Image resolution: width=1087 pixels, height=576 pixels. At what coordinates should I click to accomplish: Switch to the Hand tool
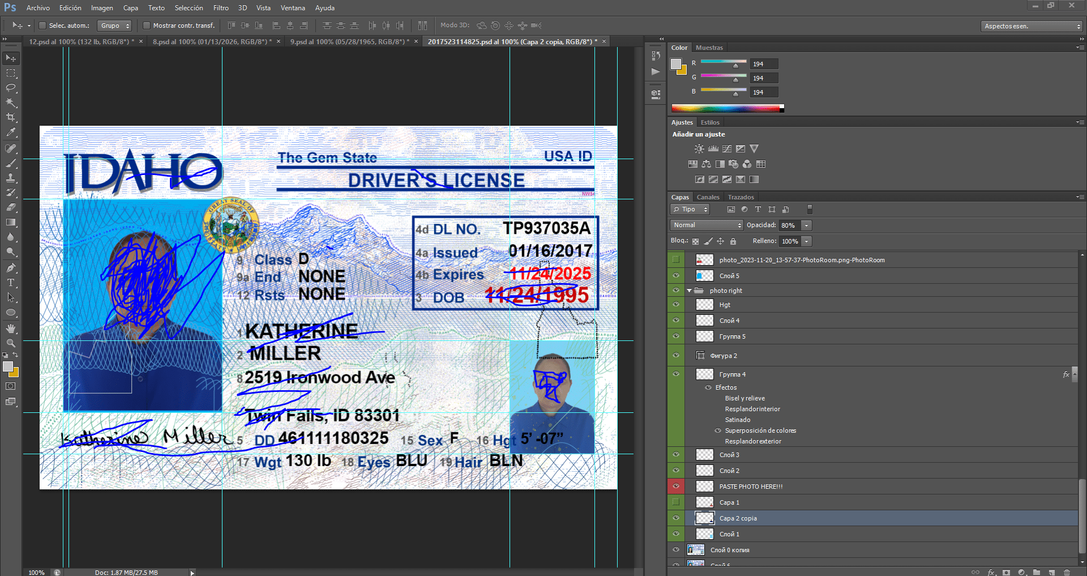11,328
